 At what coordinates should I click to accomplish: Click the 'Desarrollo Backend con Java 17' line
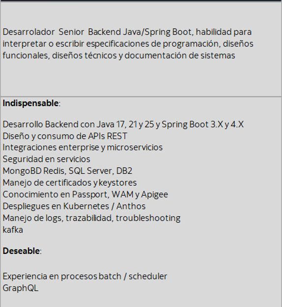coord(123,125)
